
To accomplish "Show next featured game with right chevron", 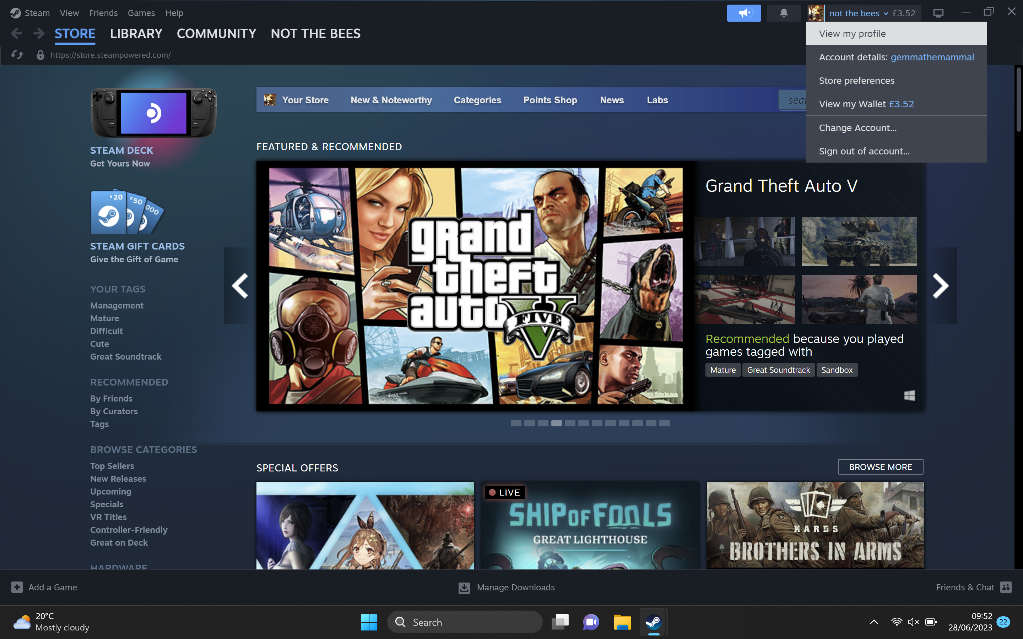I will [941, 286].
